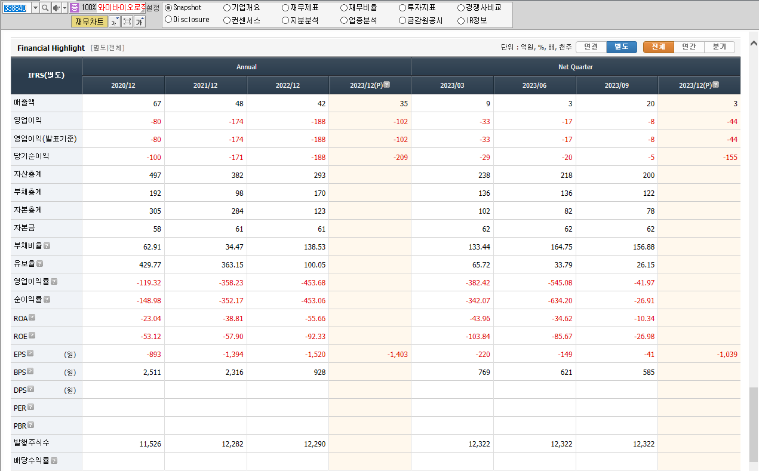Select the 업종분석 radio button
Screen dimensions: 759x471
pyautogui.click(x=344, y=20)
